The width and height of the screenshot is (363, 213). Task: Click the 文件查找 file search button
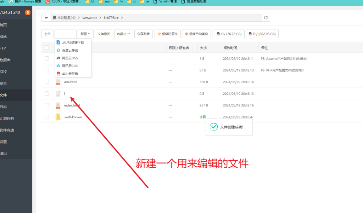coord(104,34)
